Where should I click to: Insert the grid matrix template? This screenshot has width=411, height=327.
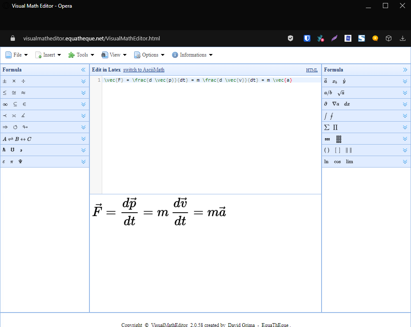click(339, 139)
